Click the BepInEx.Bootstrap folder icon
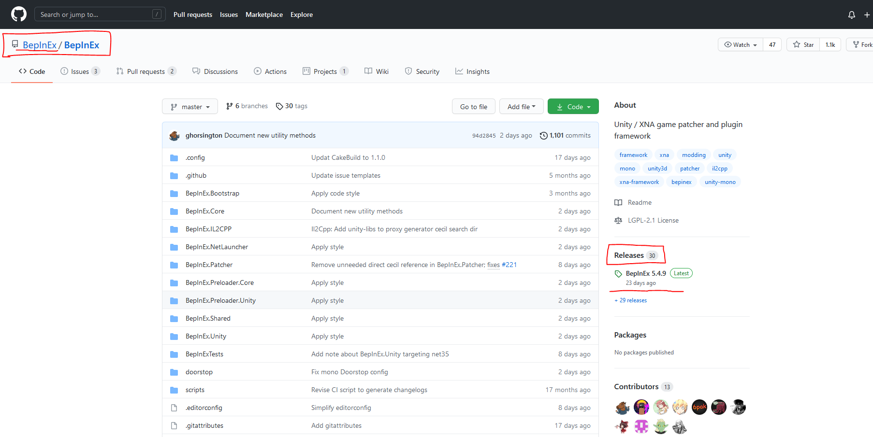 pos(174,194)
